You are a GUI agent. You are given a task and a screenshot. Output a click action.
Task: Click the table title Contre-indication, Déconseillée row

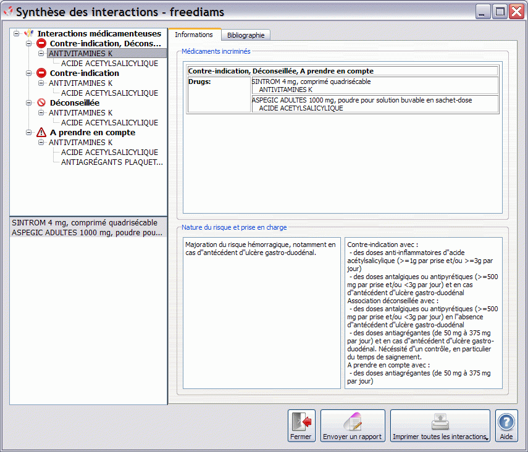click(x=343, y=71)
